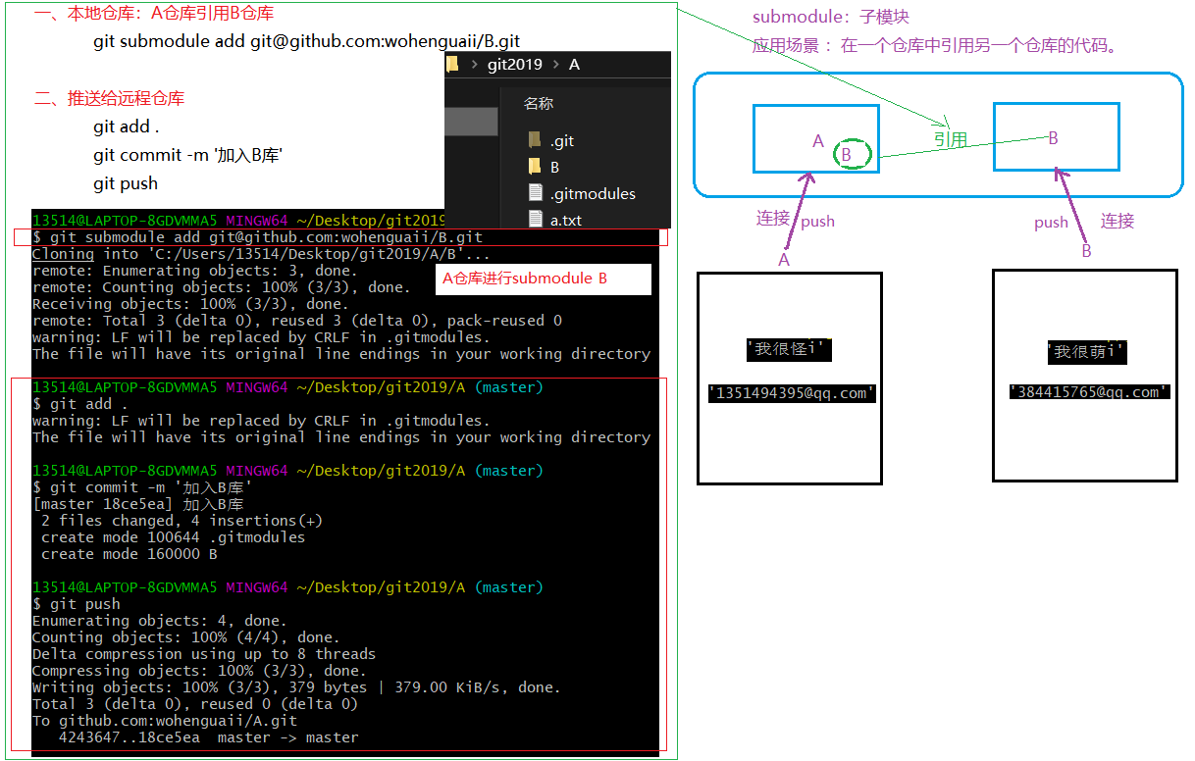Select highlighted item in explorer left pane
This screenshot has height=761, width=1195.
[471, 122]
